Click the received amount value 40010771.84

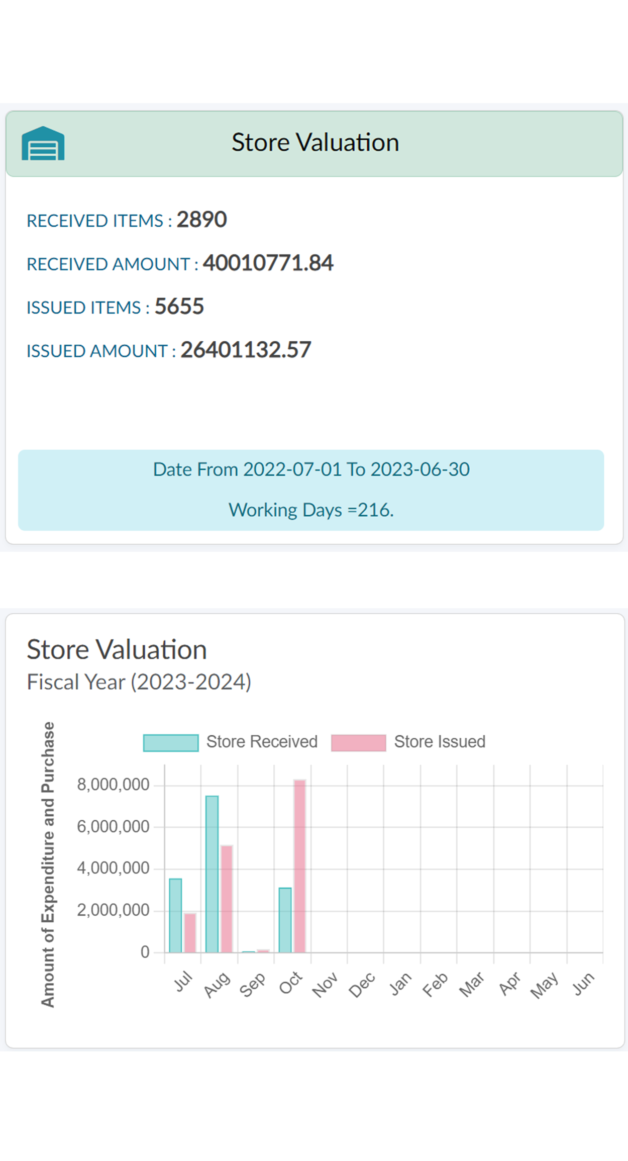(268, 263)
